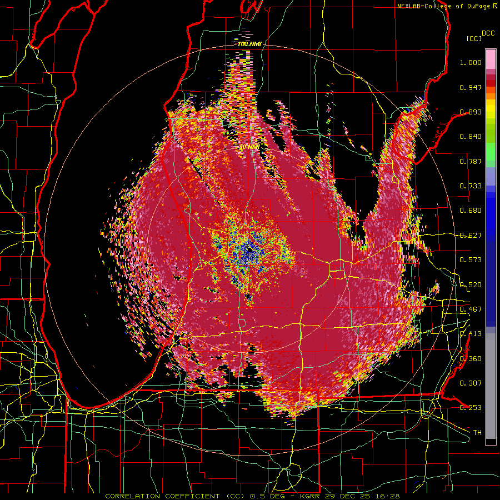Click the [CC] legend title
The height and width of the screenshot is (500, 500).
(474, 38)
